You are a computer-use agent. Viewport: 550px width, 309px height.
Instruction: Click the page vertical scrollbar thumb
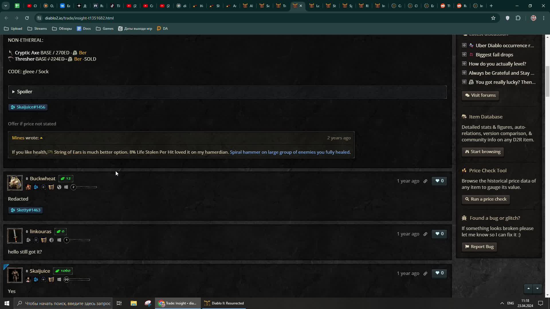[548, 82]
